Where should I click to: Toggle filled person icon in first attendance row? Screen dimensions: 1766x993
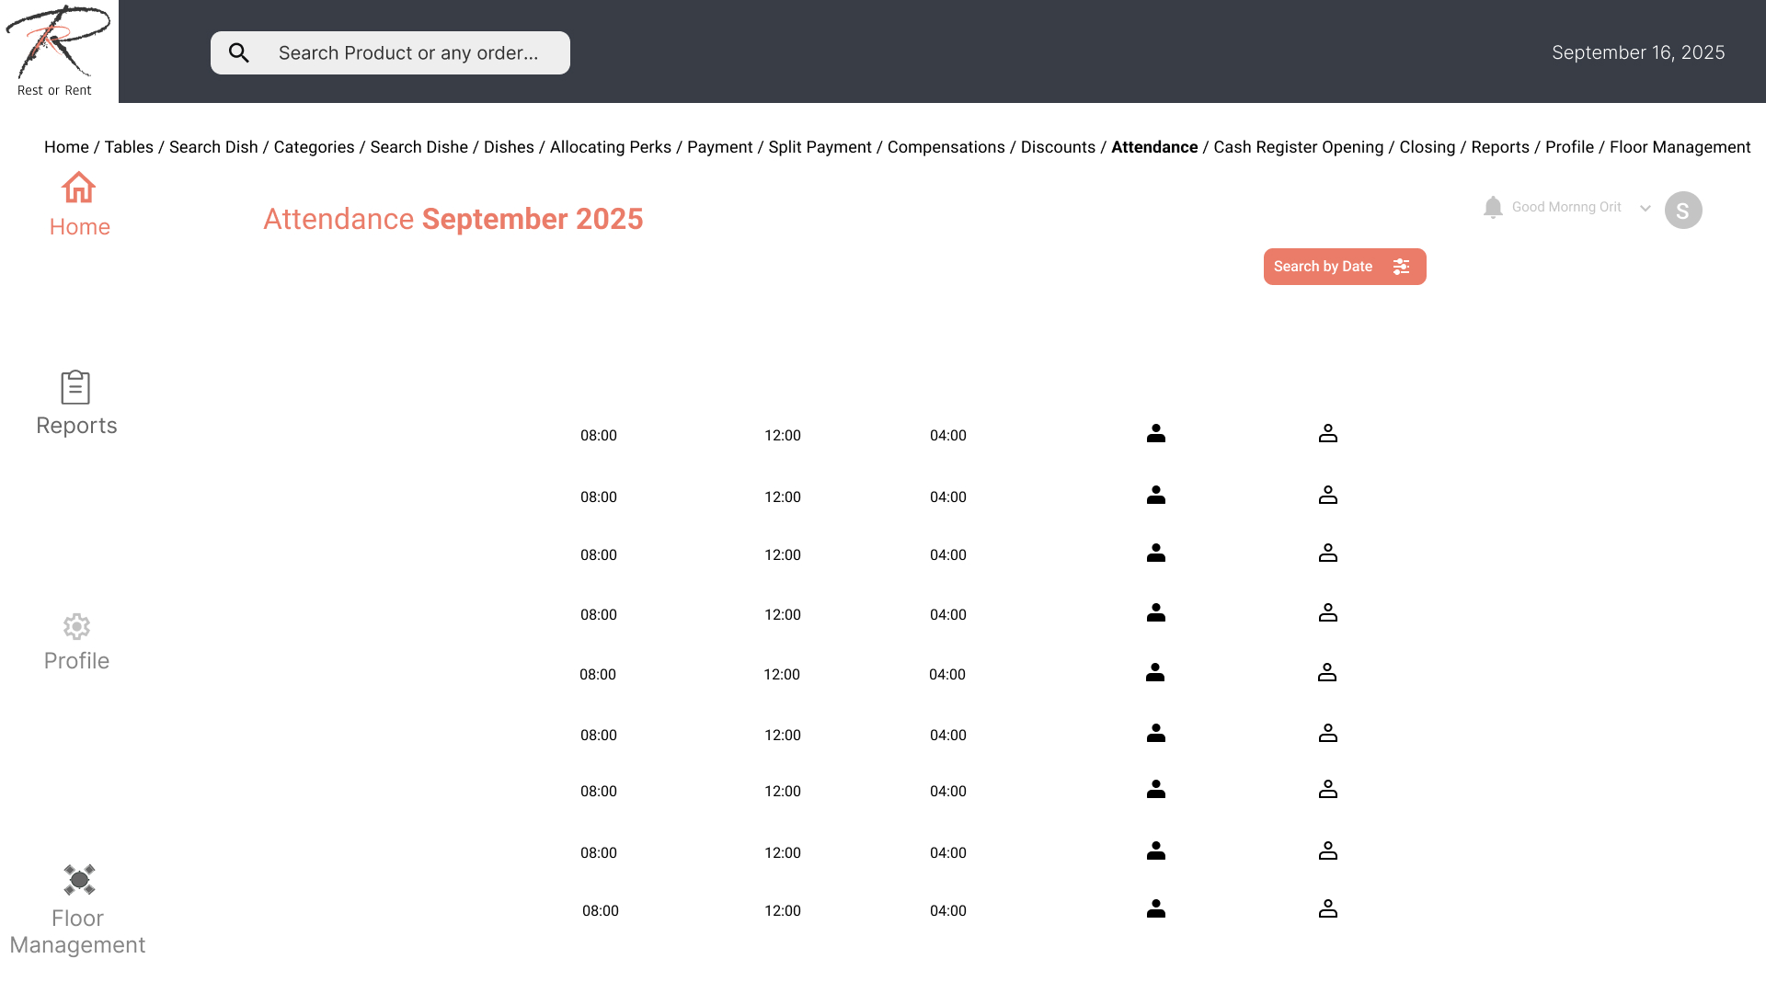(x=1156, y=433)
